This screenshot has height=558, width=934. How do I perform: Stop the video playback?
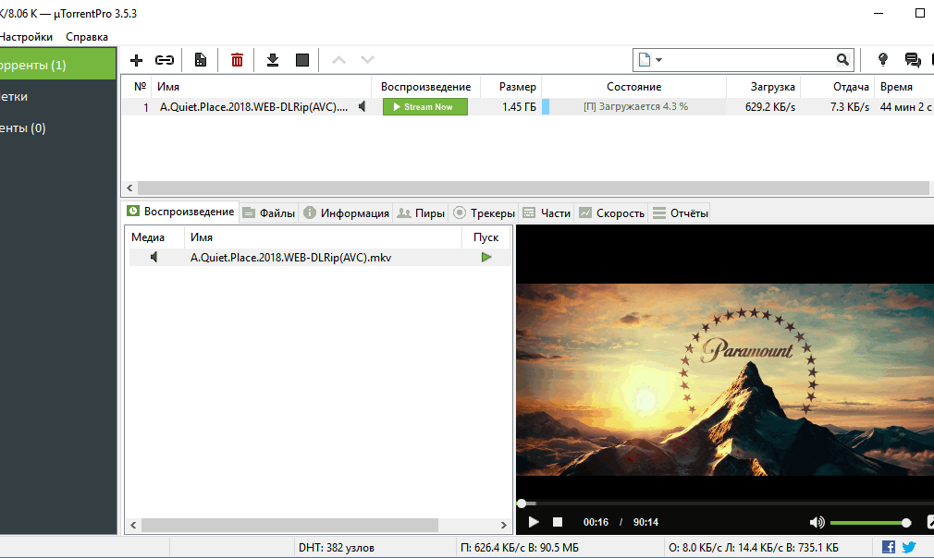(x=558, y=522)
